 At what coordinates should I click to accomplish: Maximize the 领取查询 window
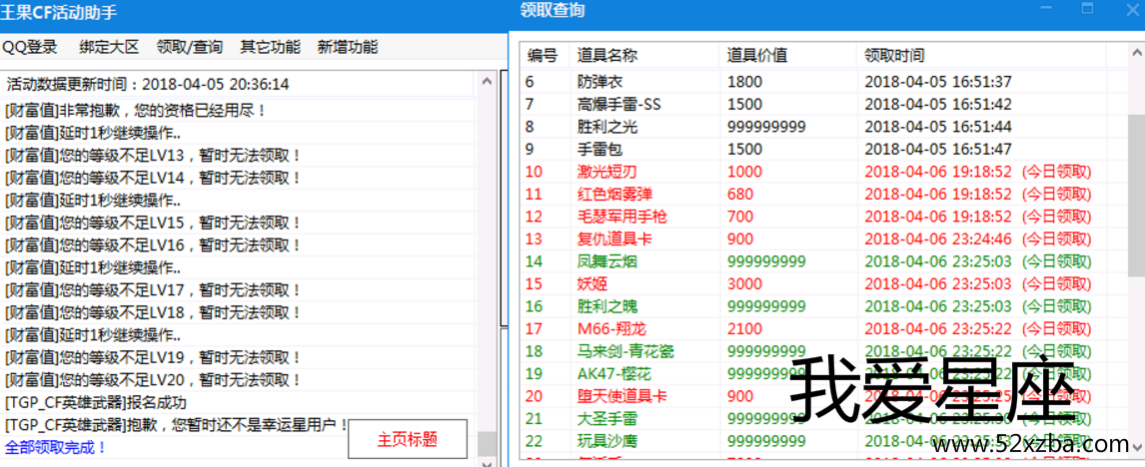(1087, 8)
